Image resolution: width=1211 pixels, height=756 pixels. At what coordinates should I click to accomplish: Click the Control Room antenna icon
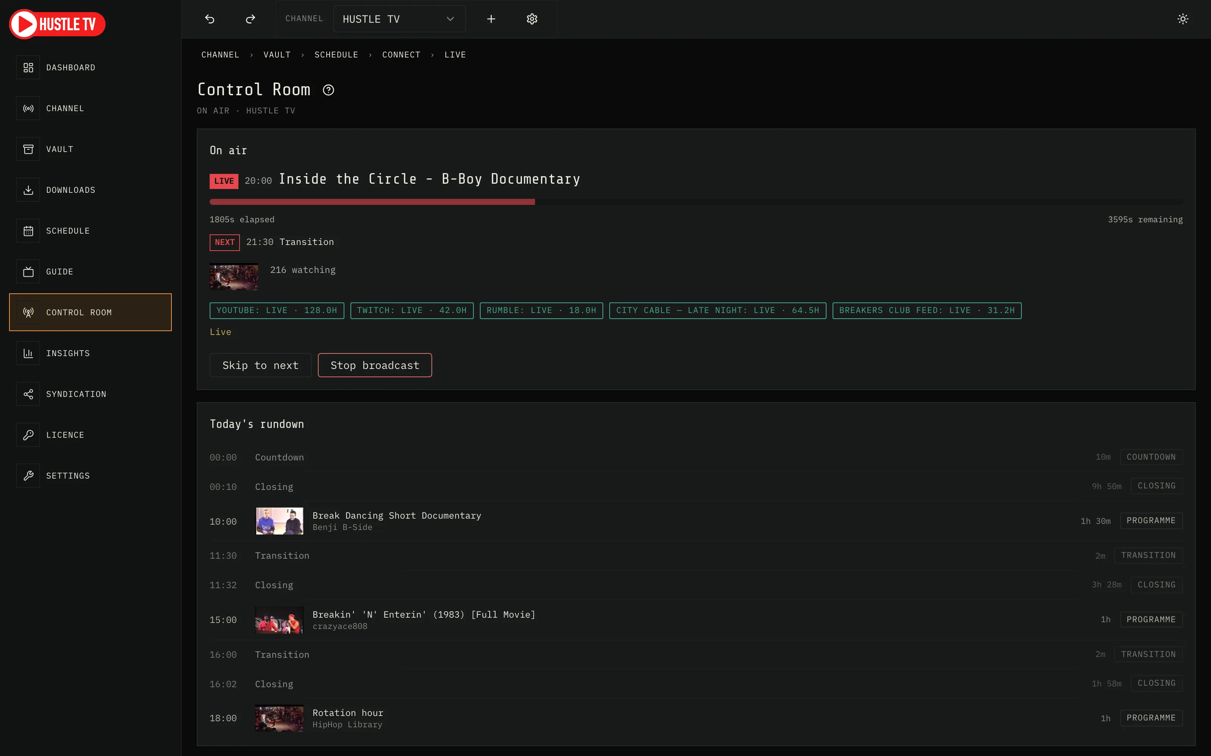(x=28, y=313)
